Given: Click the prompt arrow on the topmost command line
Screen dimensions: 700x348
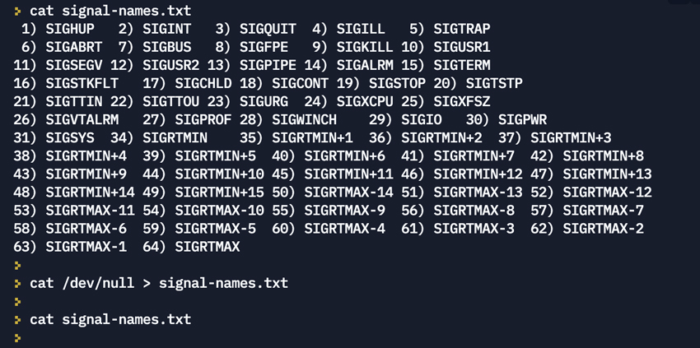Looking at the screenshot, I should pos(17,12).
